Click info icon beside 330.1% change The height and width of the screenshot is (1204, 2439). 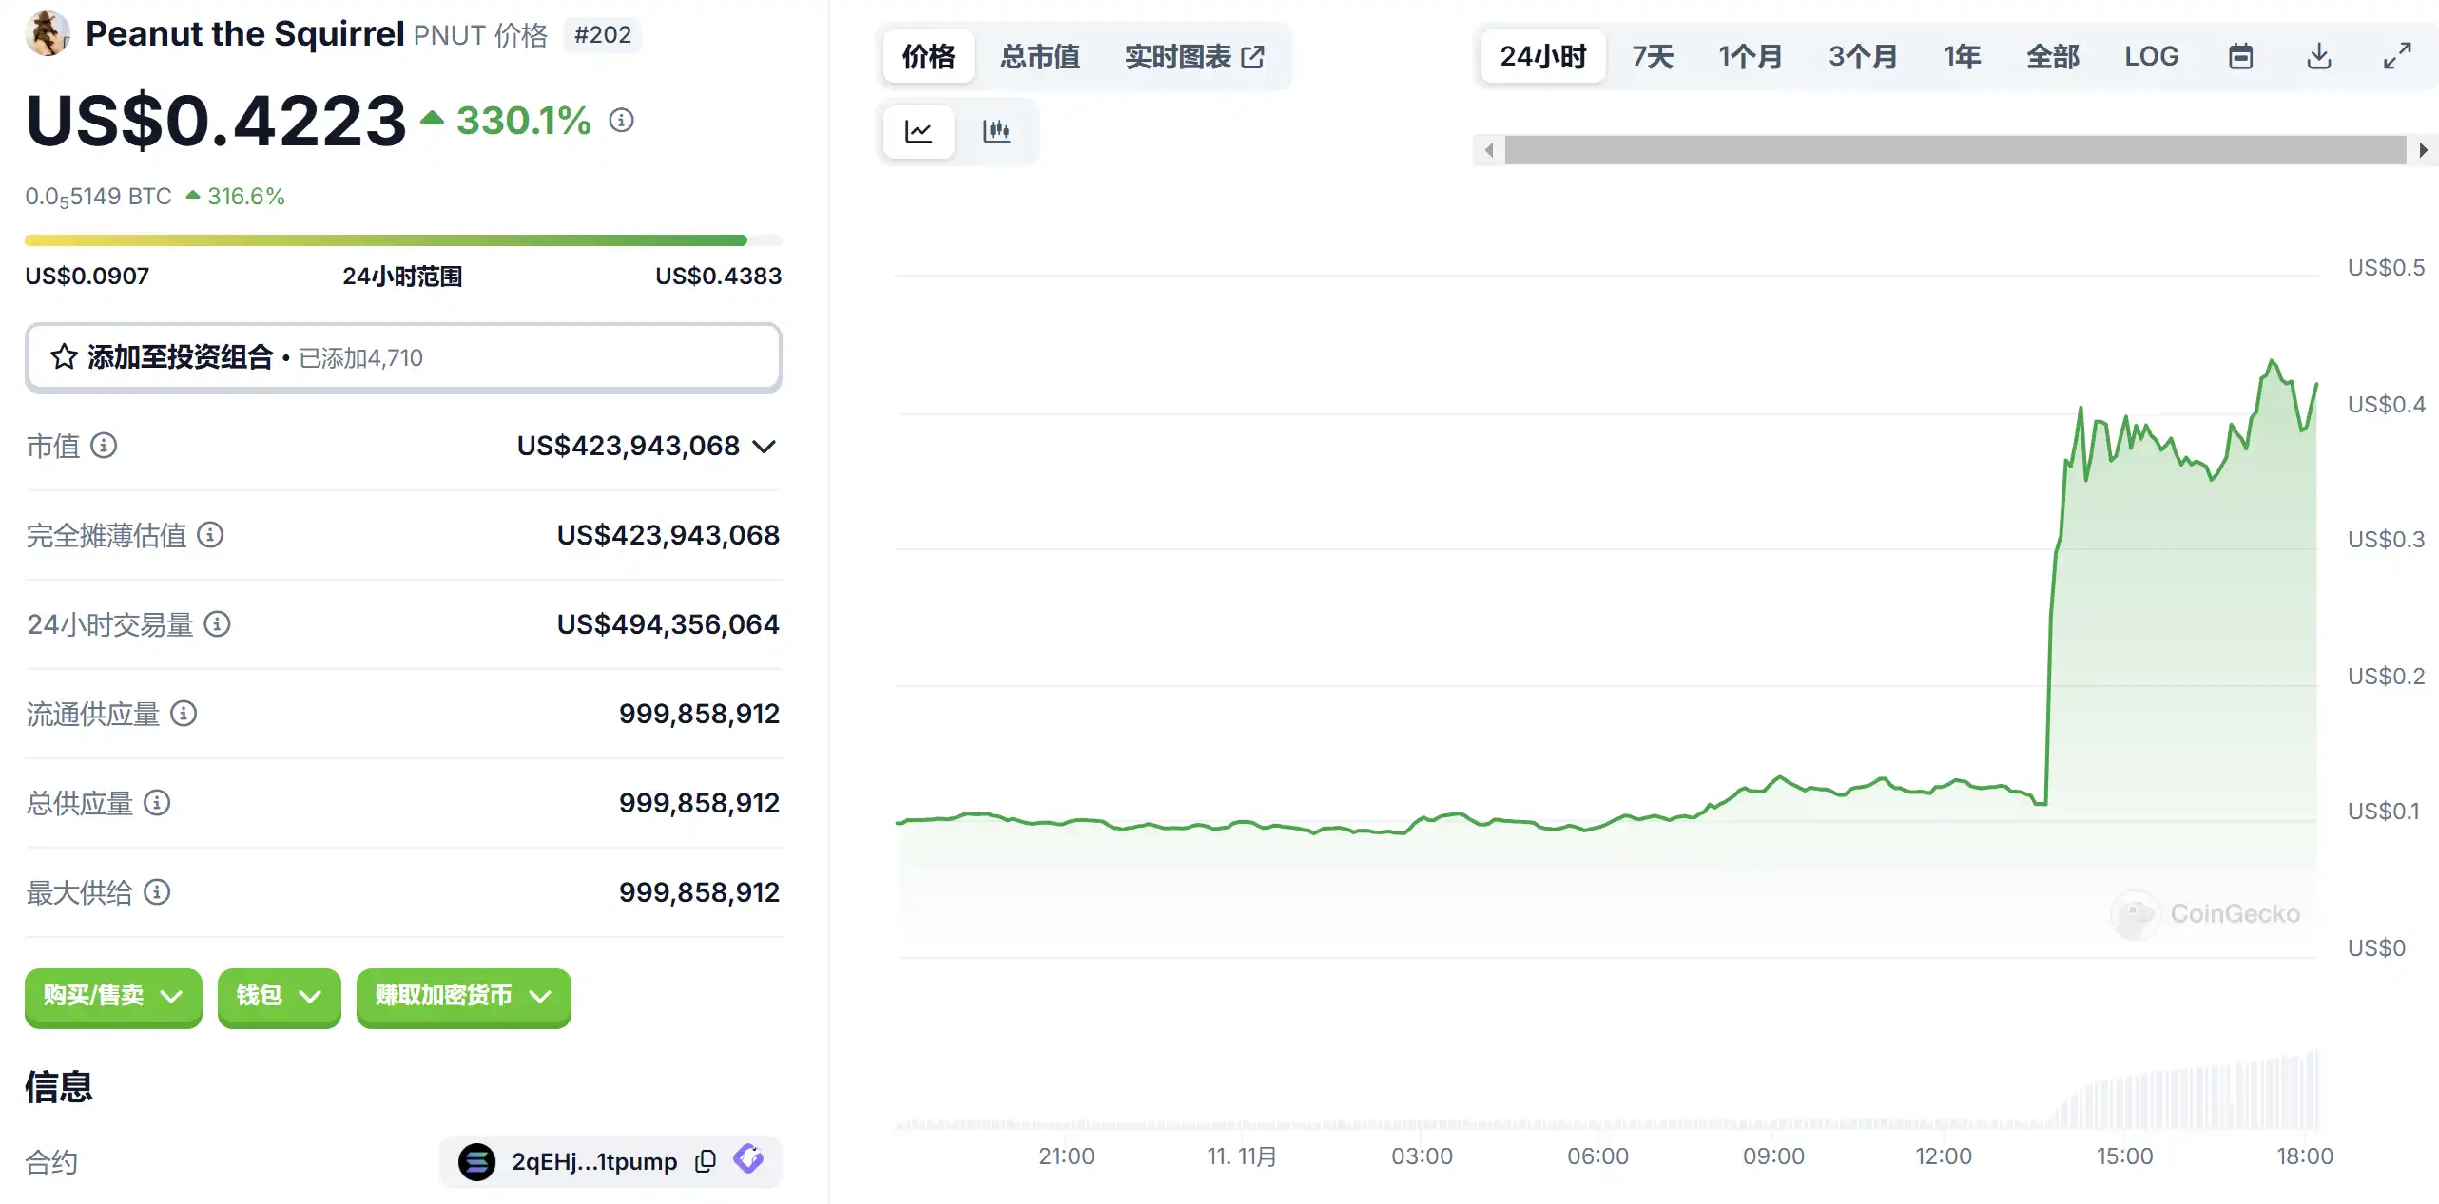621,121
